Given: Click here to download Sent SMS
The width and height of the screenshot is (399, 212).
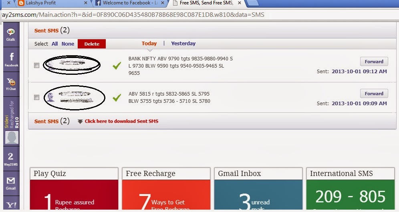Looking at the screenshot, I should click(121, 121).
